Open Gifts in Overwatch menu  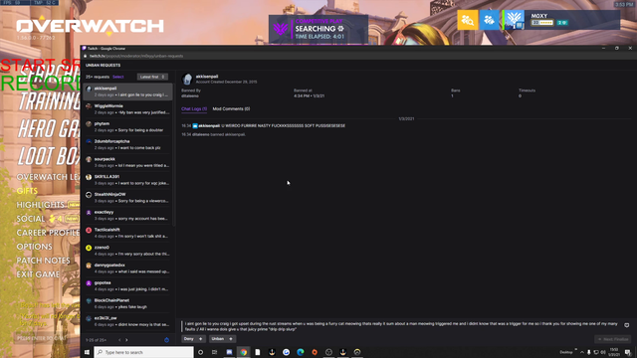click(x=27, y=191)
